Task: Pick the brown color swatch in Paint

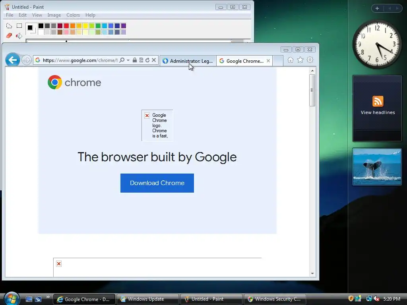Action: [x=60, y=32]
